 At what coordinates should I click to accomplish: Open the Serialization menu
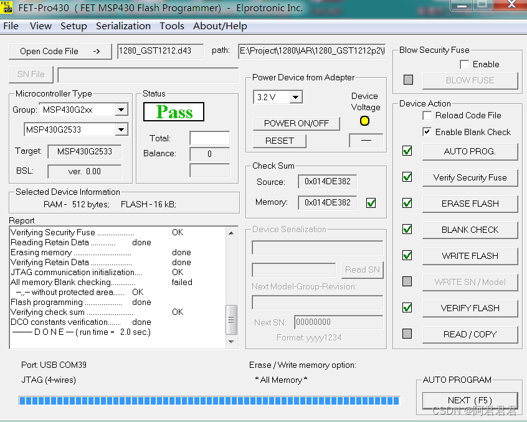tap(123, 26)
